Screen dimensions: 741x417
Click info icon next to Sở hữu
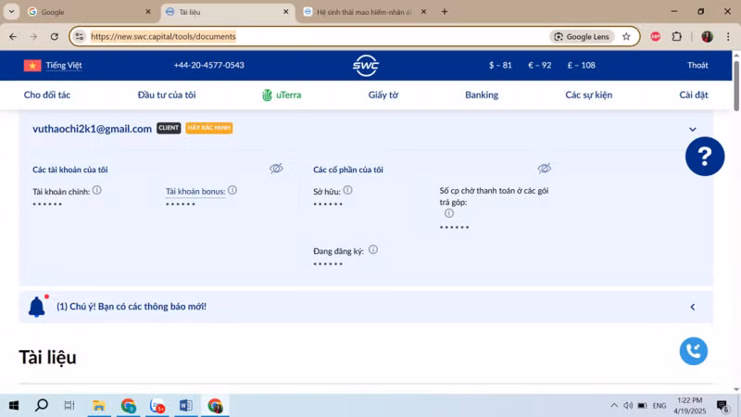347,190
